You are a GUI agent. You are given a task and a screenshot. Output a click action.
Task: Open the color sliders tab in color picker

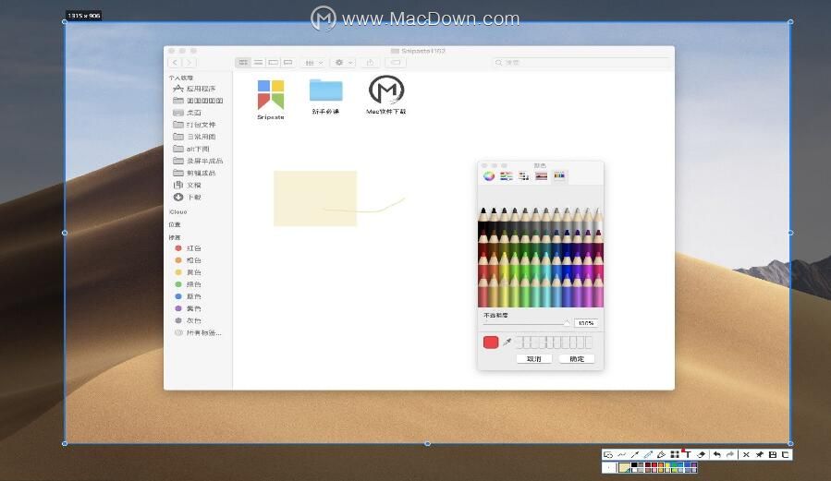(x=507, y=176)
